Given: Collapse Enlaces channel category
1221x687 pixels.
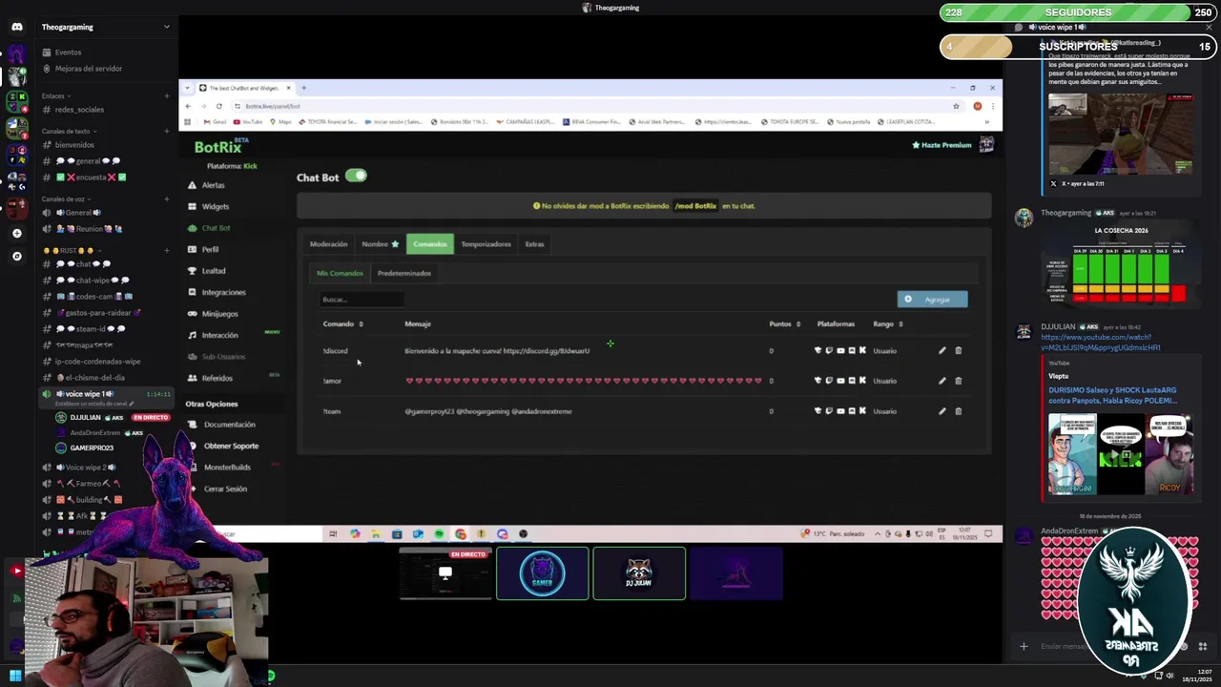Looking at the screenshot, I should [56, 95].
